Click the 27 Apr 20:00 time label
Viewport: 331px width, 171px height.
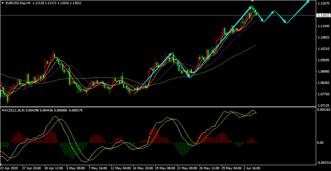31,168
